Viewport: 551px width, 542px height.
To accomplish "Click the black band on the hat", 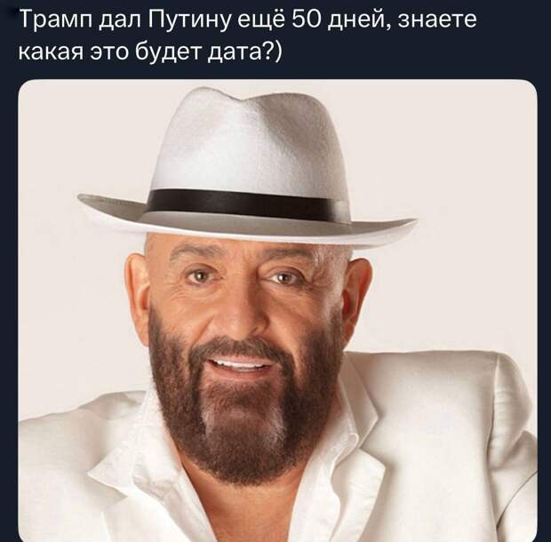I will [x=243, y=204].
